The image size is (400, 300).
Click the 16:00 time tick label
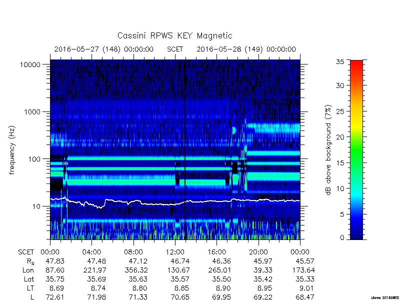216,252
